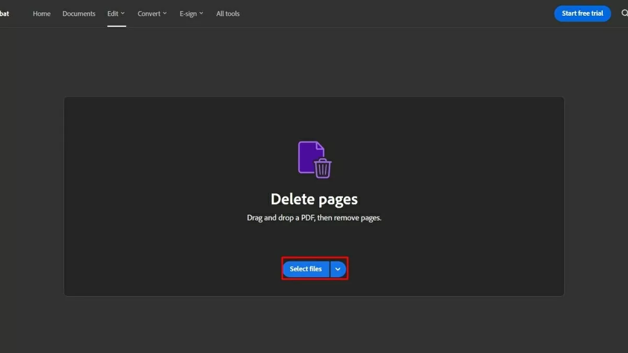Open the Convert menu

point(149,14)
